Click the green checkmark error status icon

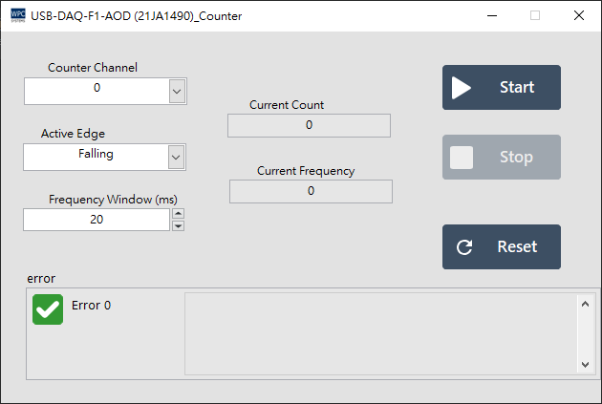click(x=48, y=309)
